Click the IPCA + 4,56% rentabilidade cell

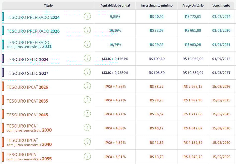pos(115,87)
